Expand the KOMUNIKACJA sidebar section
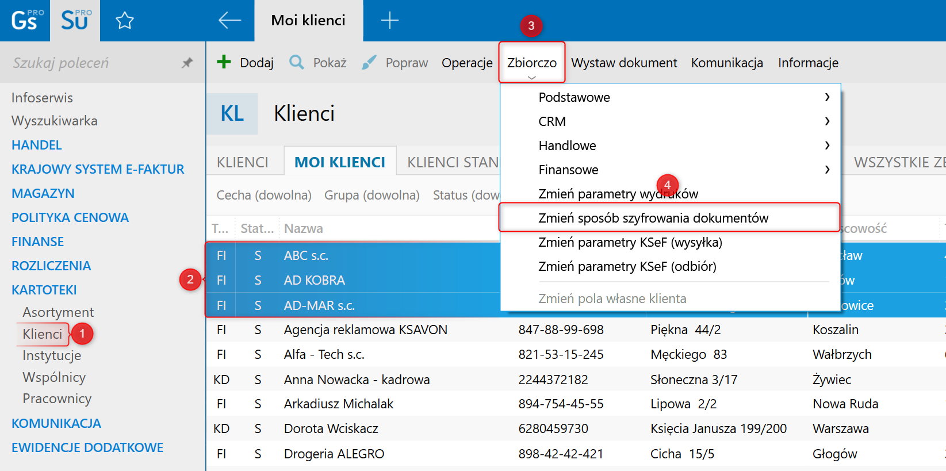946x471 pixels. pos(56,423)
